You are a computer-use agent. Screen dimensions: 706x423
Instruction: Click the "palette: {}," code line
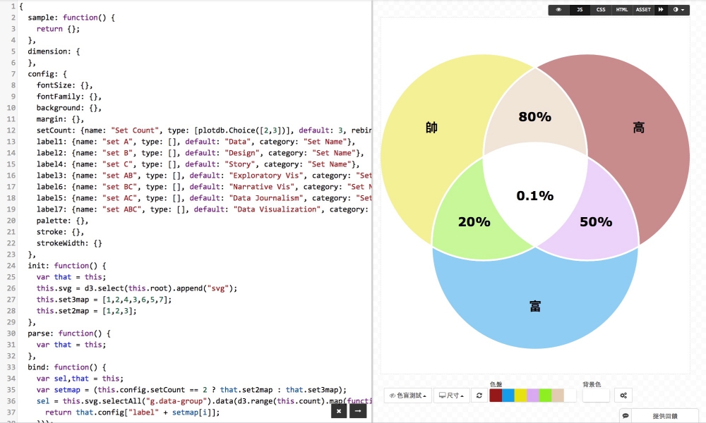coord(62,220)
